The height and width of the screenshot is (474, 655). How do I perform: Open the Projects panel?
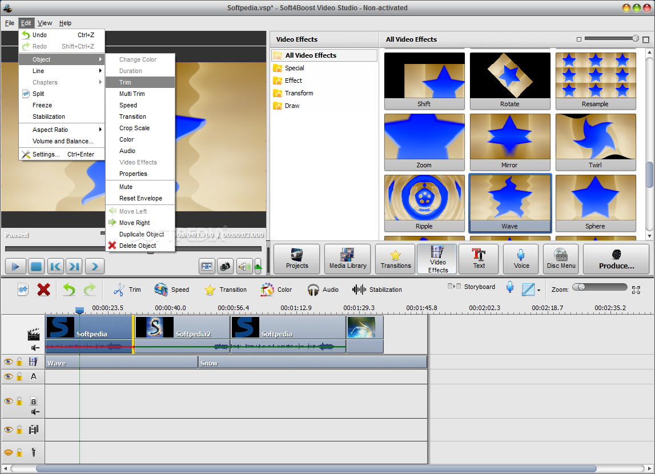[x=297, y=259]
